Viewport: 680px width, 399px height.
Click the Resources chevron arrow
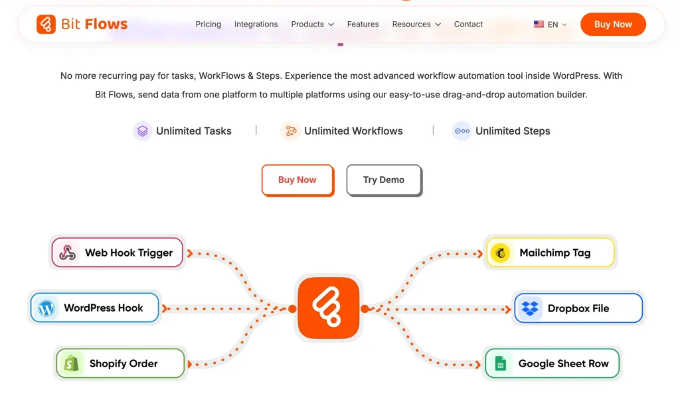tap(438, 25)
